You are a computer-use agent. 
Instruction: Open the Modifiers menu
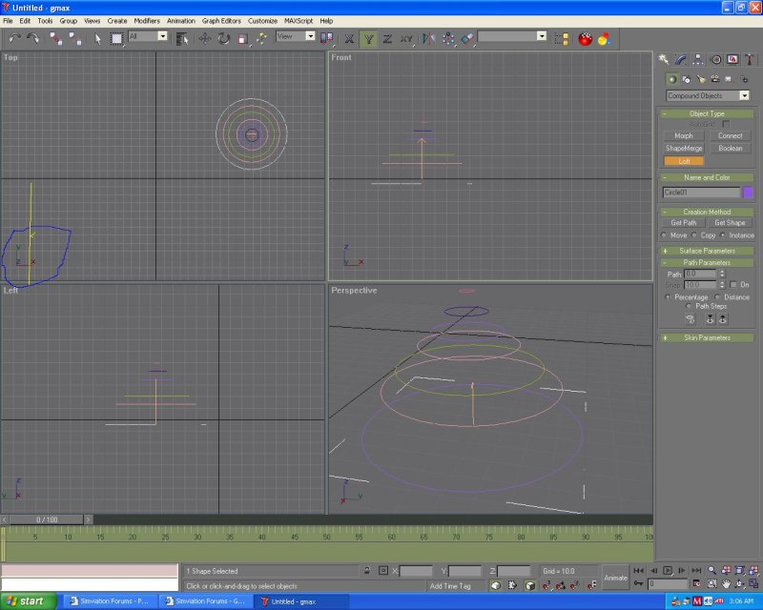click(147, 20)
